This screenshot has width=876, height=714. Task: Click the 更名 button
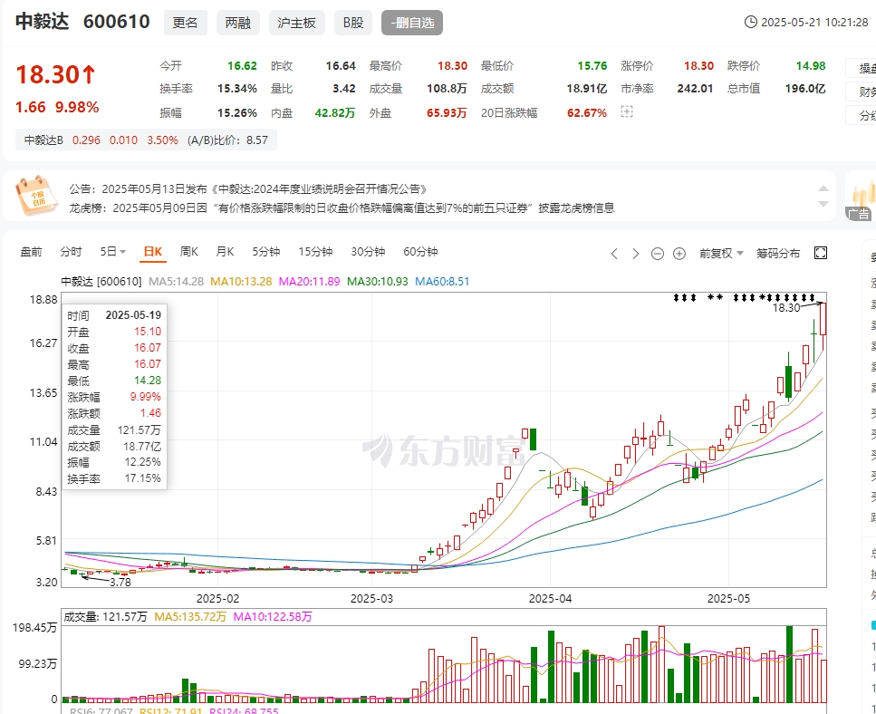(x=186, y=23)
